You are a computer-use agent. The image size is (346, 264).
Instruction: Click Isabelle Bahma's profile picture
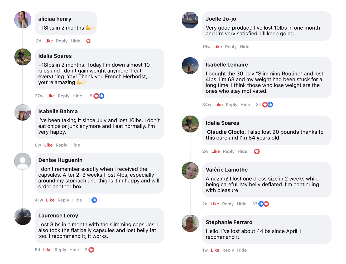click(23, 112)
